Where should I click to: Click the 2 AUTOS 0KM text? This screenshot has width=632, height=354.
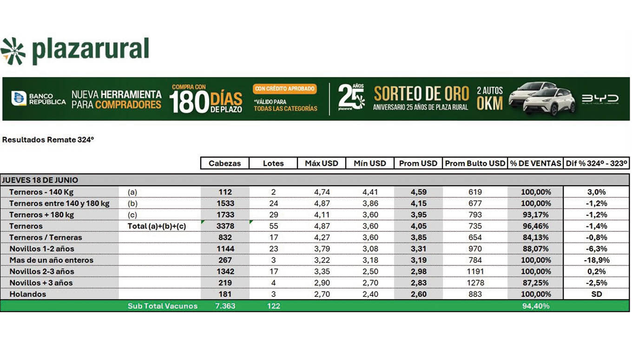[x=490, y=98]
